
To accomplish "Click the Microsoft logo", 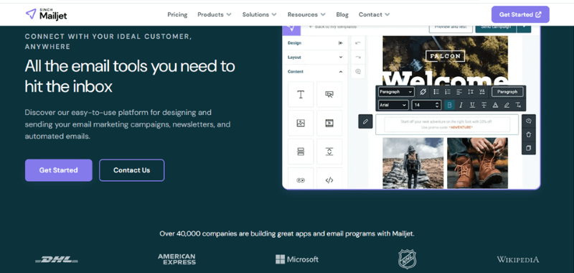I will (x=297, y=259).
